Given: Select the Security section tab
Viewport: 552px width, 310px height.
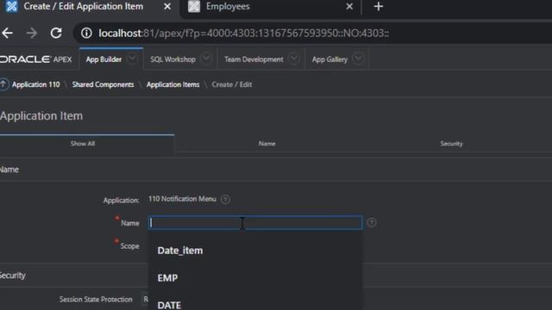Looking at the screenshot, I should 451,144.
